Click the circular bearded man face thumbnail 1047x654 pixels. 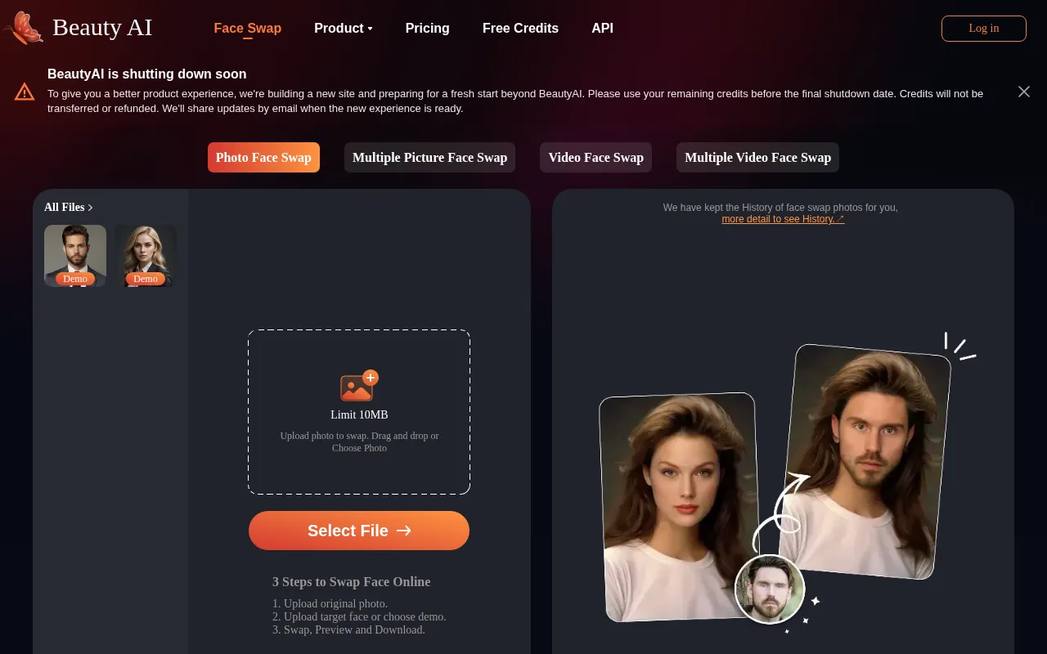pos(770,589)
